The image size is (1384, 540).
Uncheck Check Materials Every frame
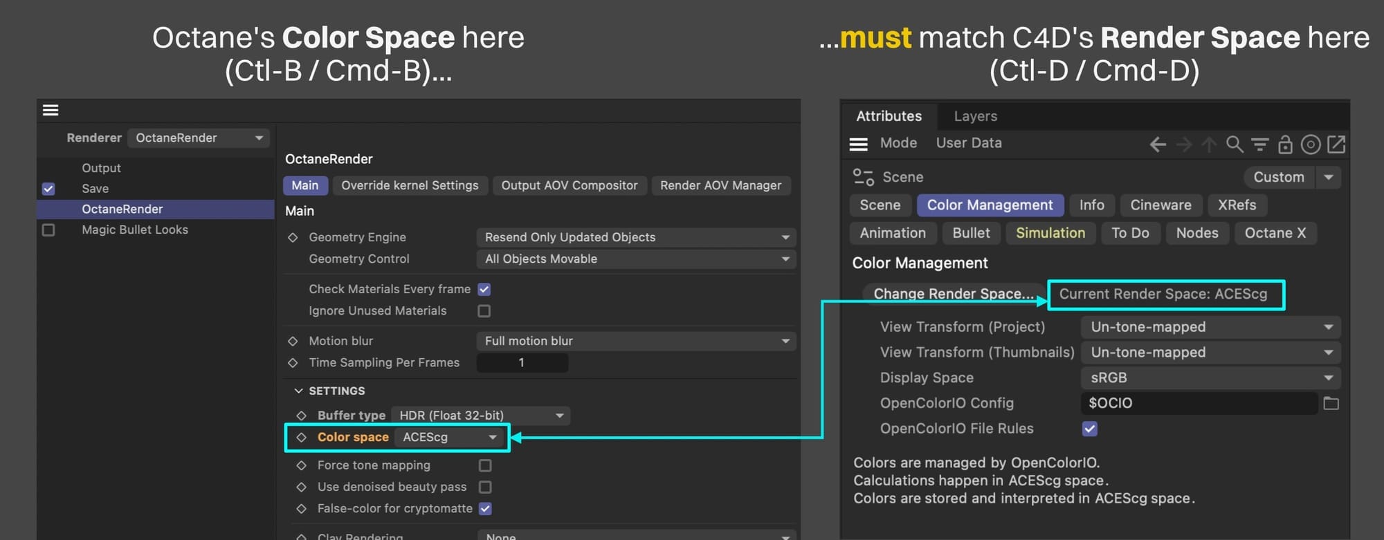(x=484, y=289)
